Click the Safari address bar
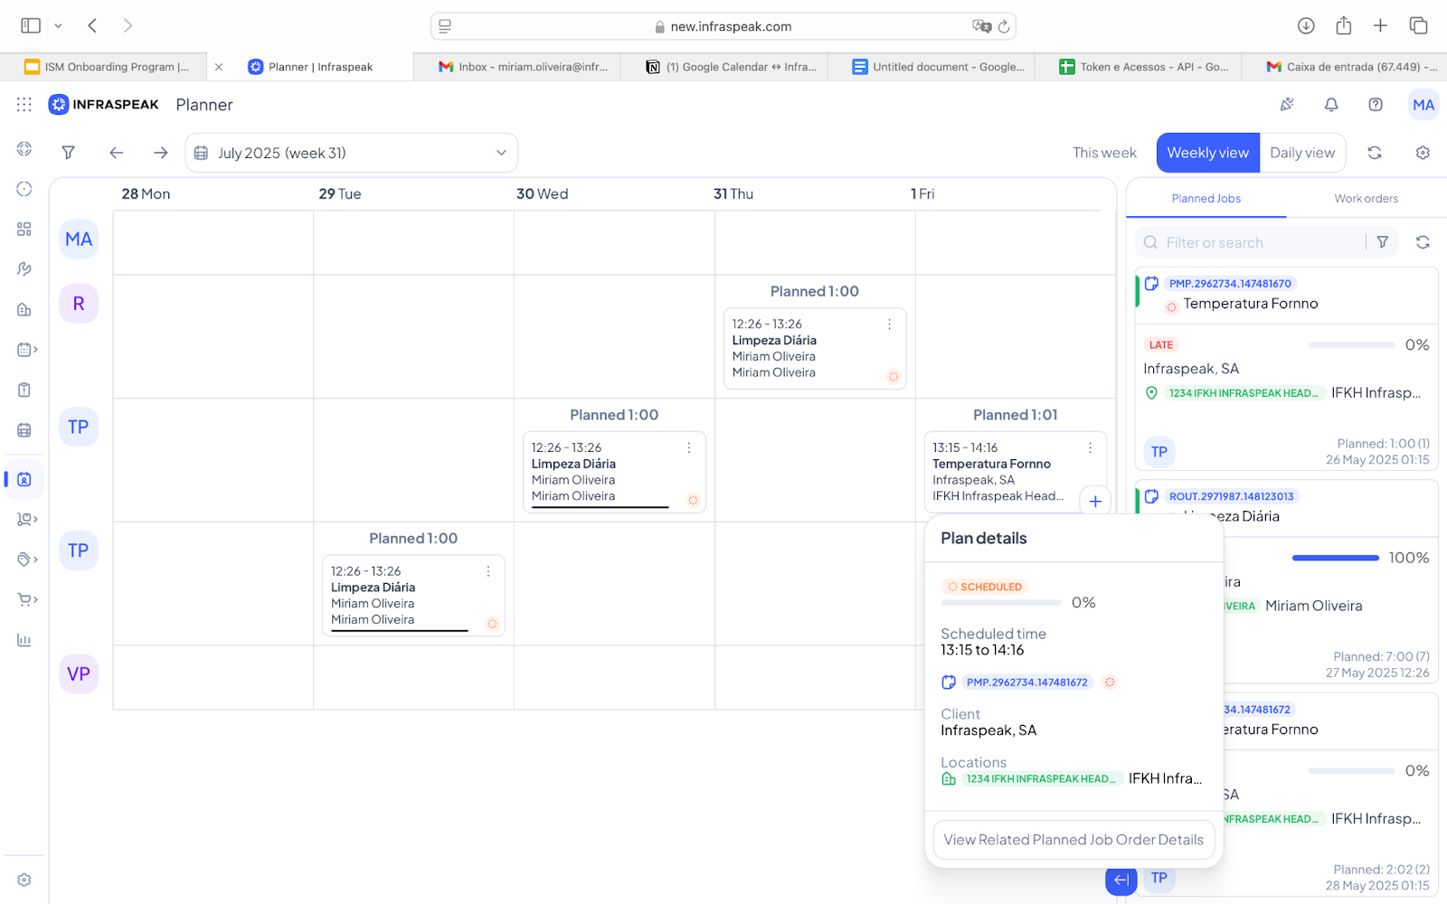Image resolution: width=1447 pixels, height=904 pixels. [723, 26]
